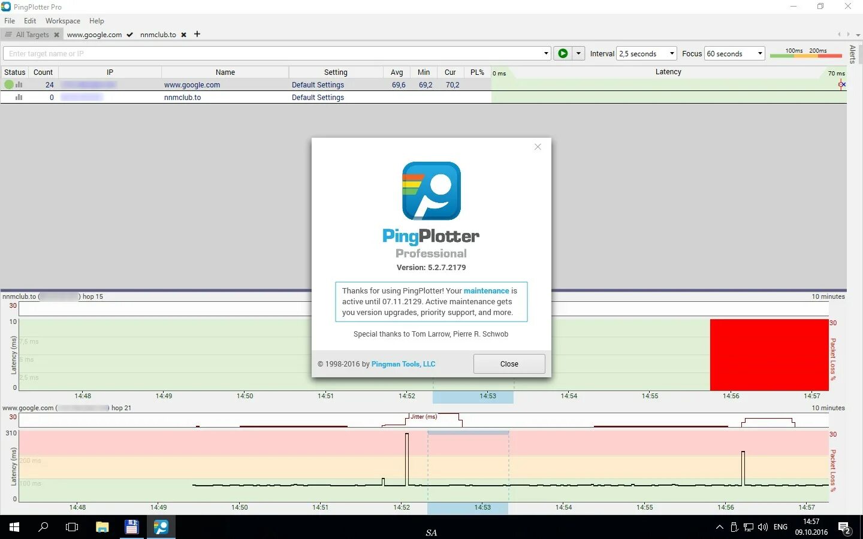The width and height of the screenshot is (863, 539).
Task: Click Default Settings in the nnmclub.to row
Action: 318,97
